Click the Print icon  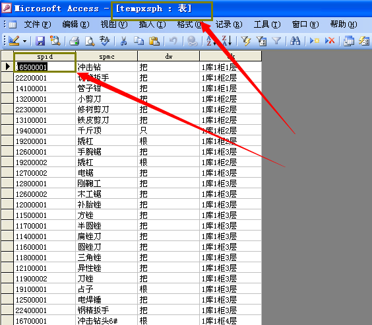(74, 41)
